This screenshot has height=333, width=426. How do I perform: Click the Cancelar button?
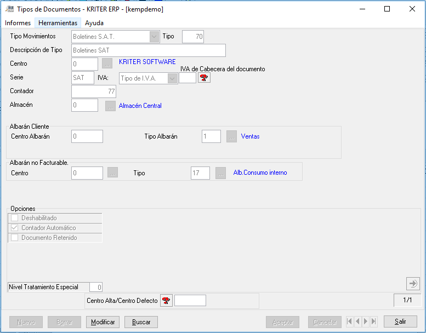click(325, 322)
